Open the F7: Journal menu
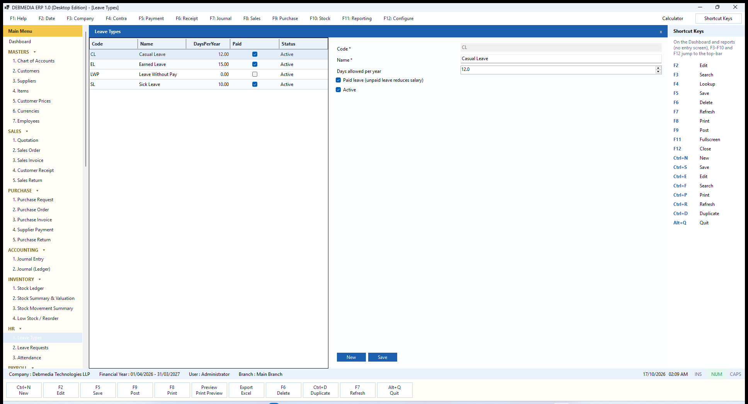 pyautogui.click(x=221, y=19)
